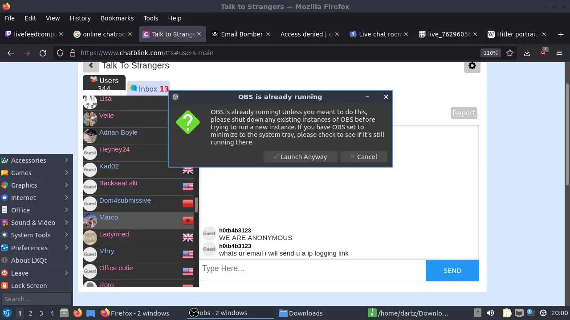This screenshot has width=570, height=320.
Task: Open the File menu in Firefox
Action: tap(9, 18)
